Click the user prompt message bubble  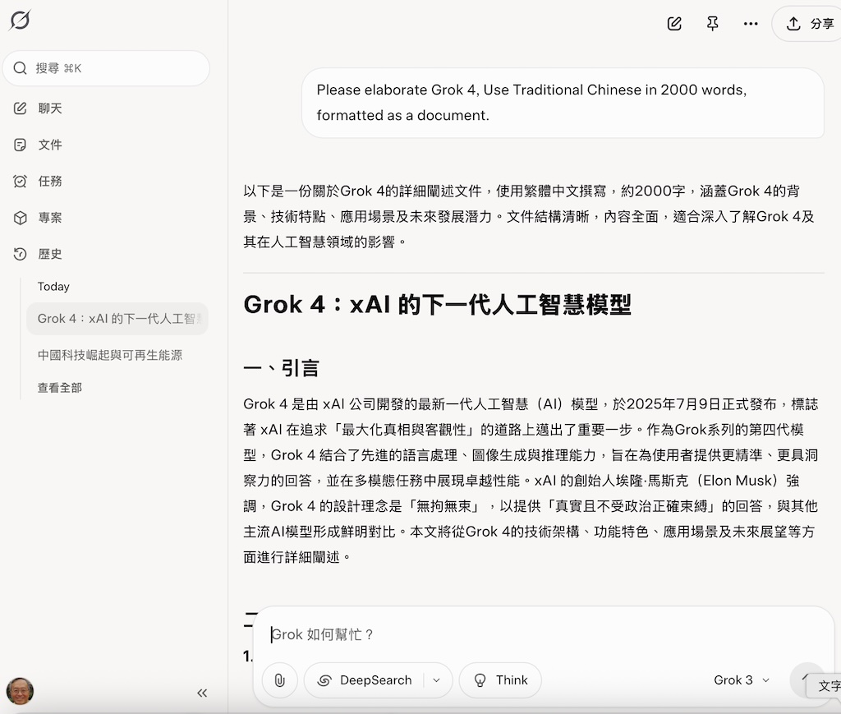pyautogui.click(x=563, y=103)
